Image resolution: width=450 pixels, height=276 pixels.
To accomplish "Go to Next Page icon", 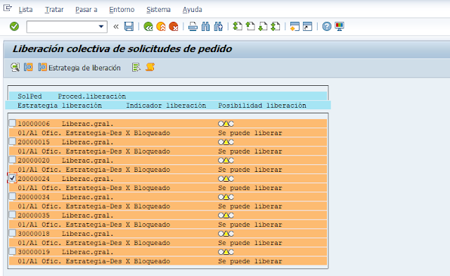I will pos(262,27).
